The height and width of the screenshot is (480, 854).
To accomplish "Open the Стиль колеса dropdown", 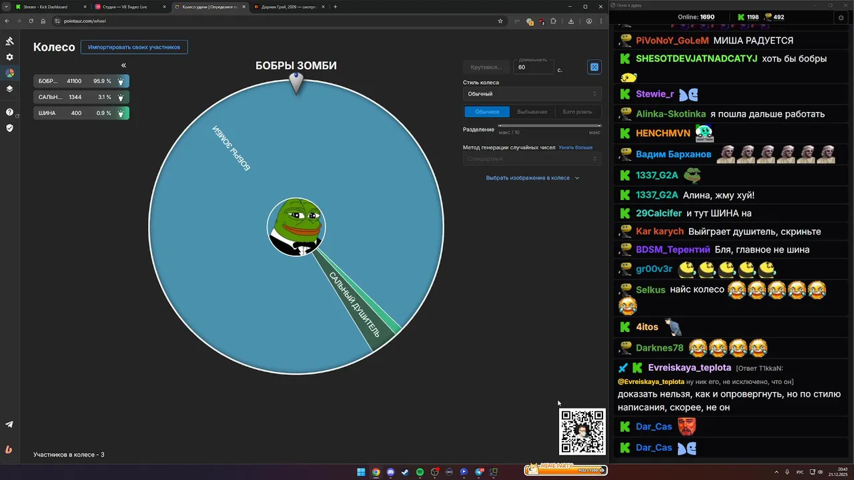I will pos(532,94).
